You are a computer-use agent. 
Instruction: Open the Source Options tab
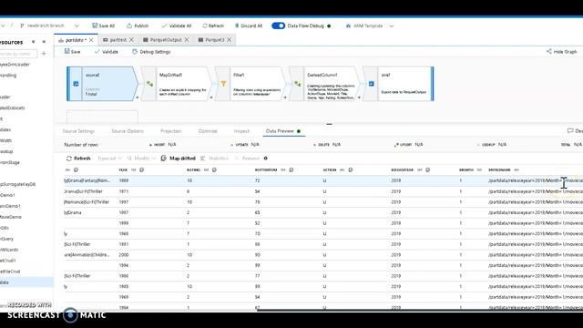tap(128, 131)
